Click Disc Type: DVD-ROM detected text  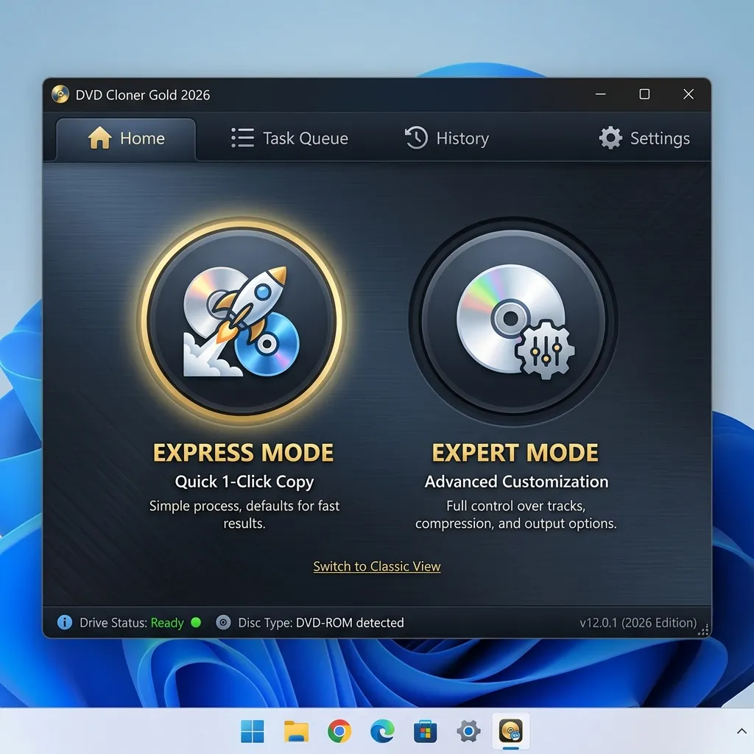[321, 623]
